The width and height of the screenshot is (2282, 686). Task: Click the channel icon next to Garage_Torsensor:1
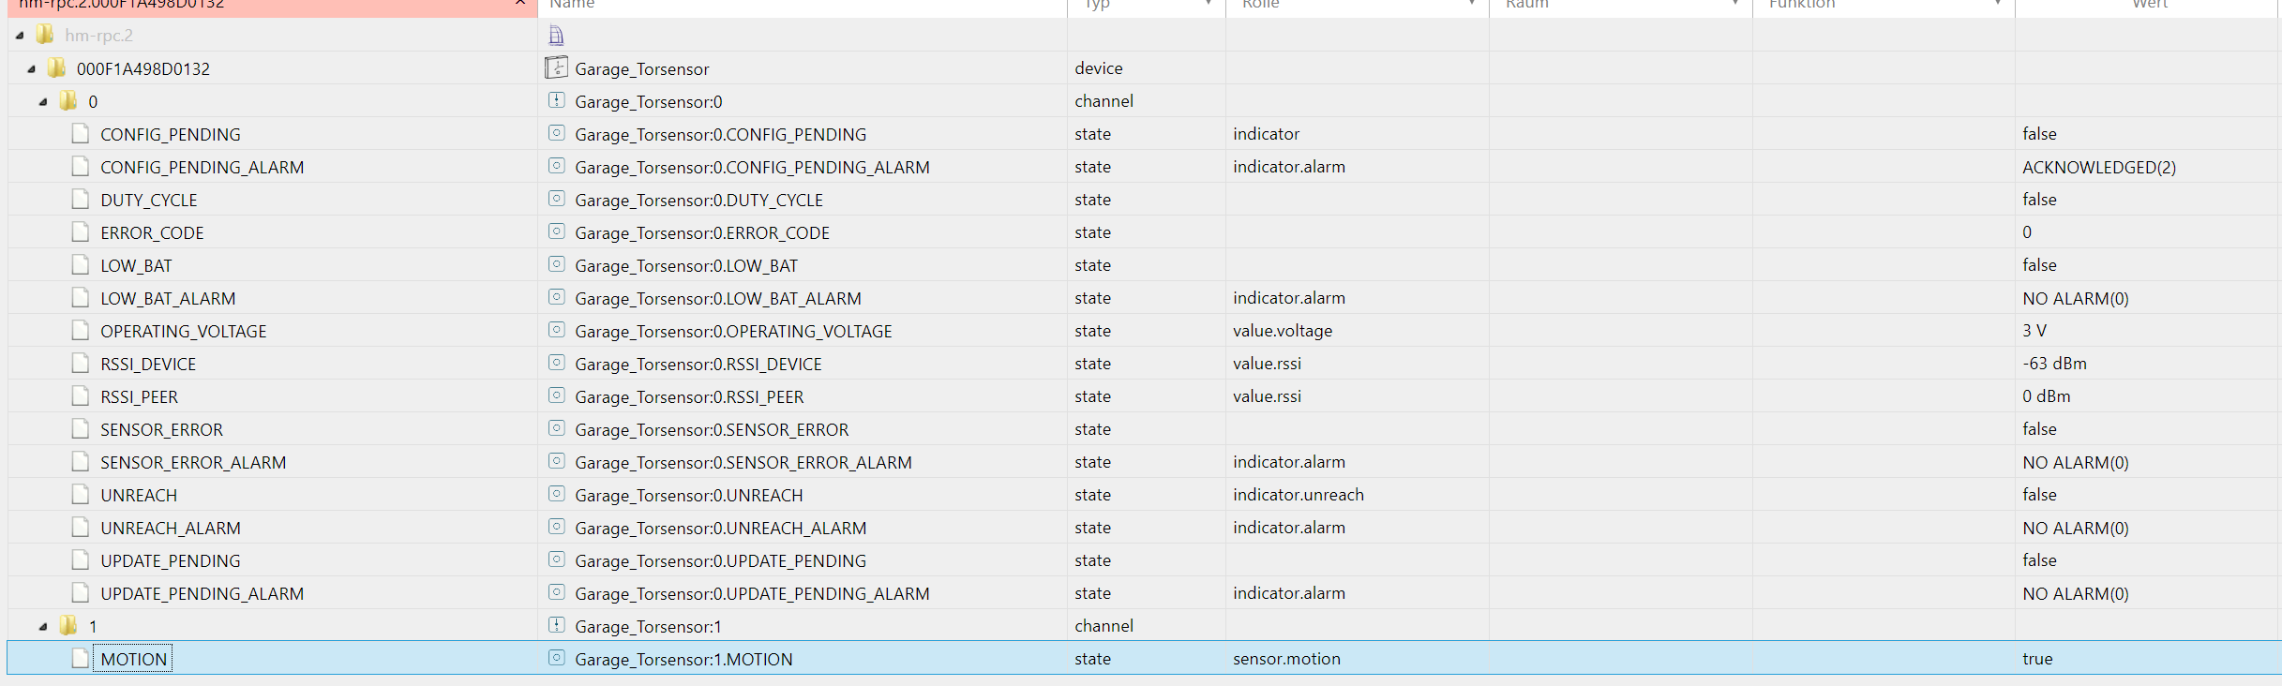557,625
